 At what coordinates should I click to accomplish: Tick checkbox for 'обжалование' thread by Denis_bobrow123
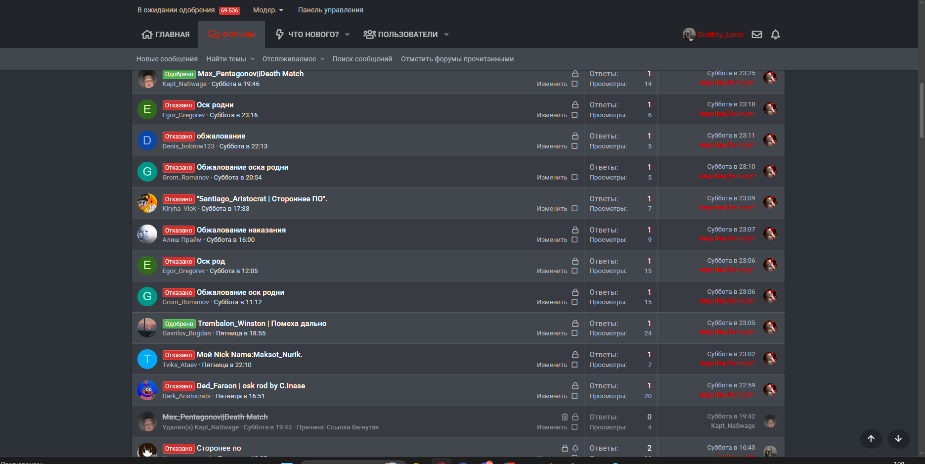point(574,146)
